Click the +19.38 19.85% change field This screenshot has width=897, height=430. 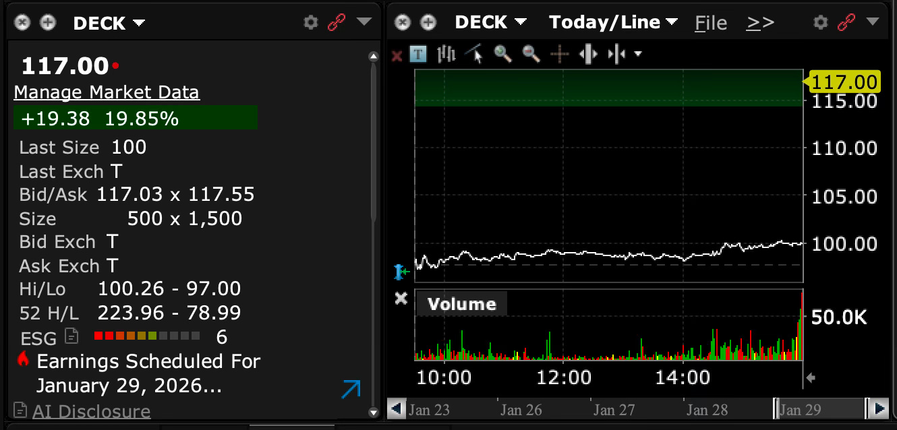point(135,119)
